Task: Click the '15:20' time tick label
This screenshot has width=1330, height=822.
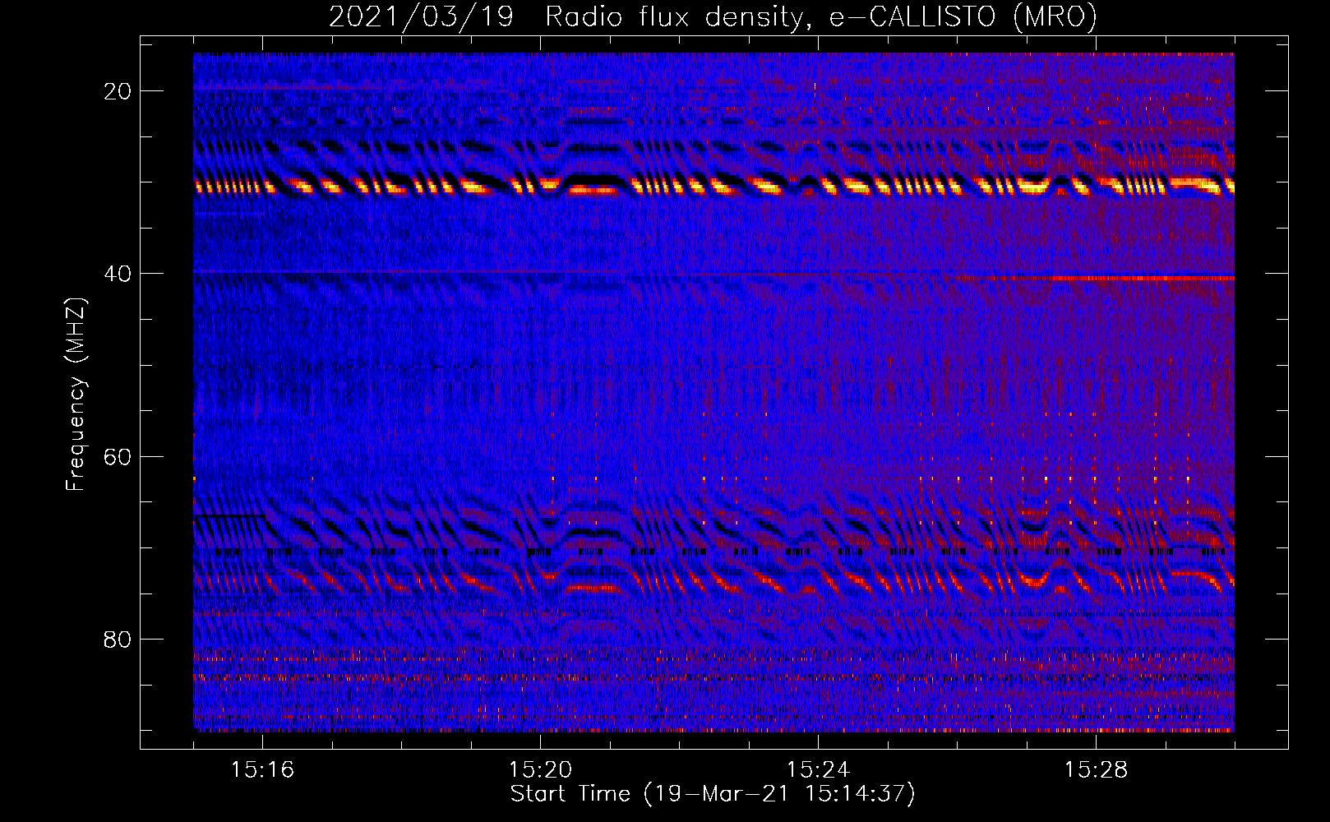Action: click(540, 769)
